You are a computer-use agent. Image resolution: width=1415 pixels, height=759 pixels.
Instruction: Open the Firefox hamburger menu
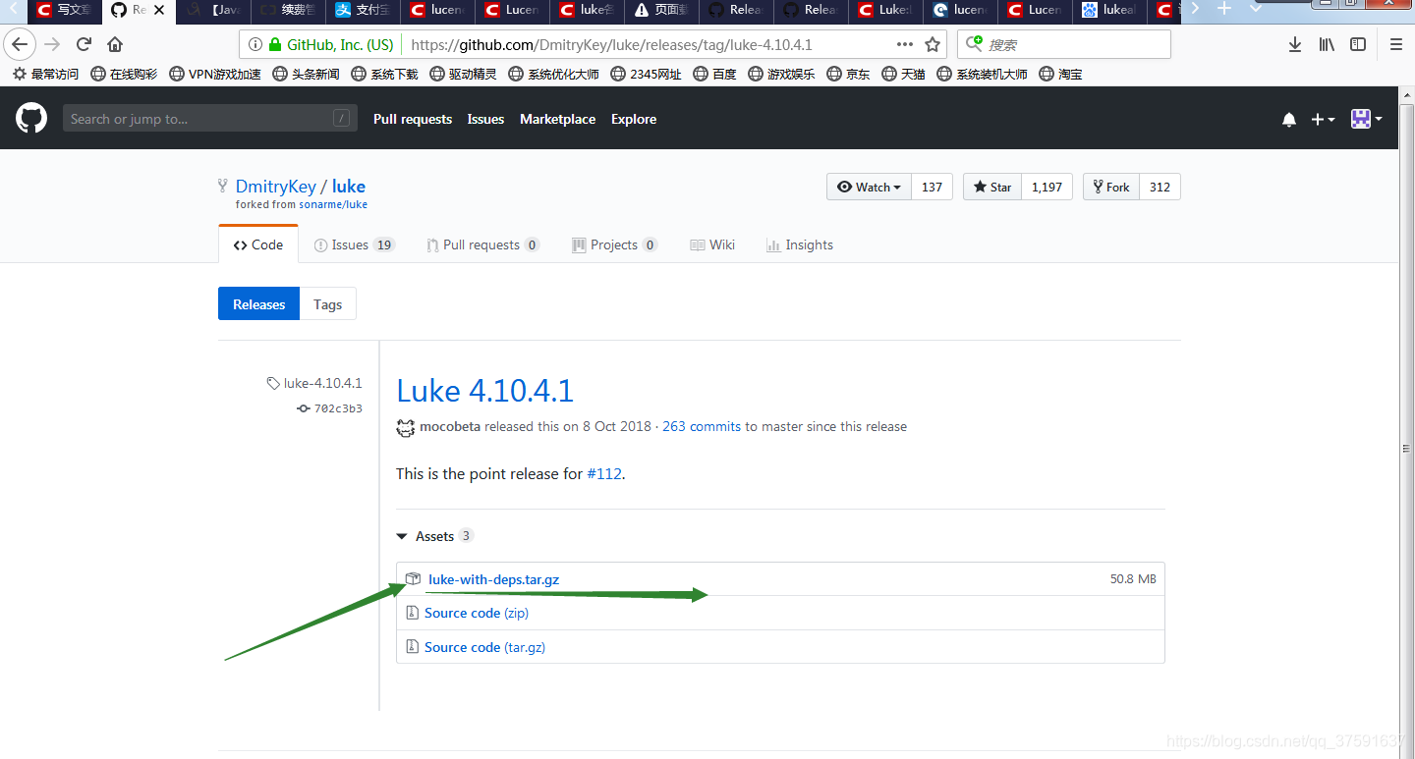(x=1395, y=43)
